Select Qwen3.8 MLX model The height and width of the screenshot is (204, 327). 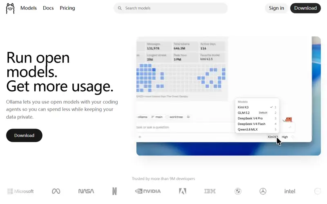pyautogui.click(x=257, y=129)
